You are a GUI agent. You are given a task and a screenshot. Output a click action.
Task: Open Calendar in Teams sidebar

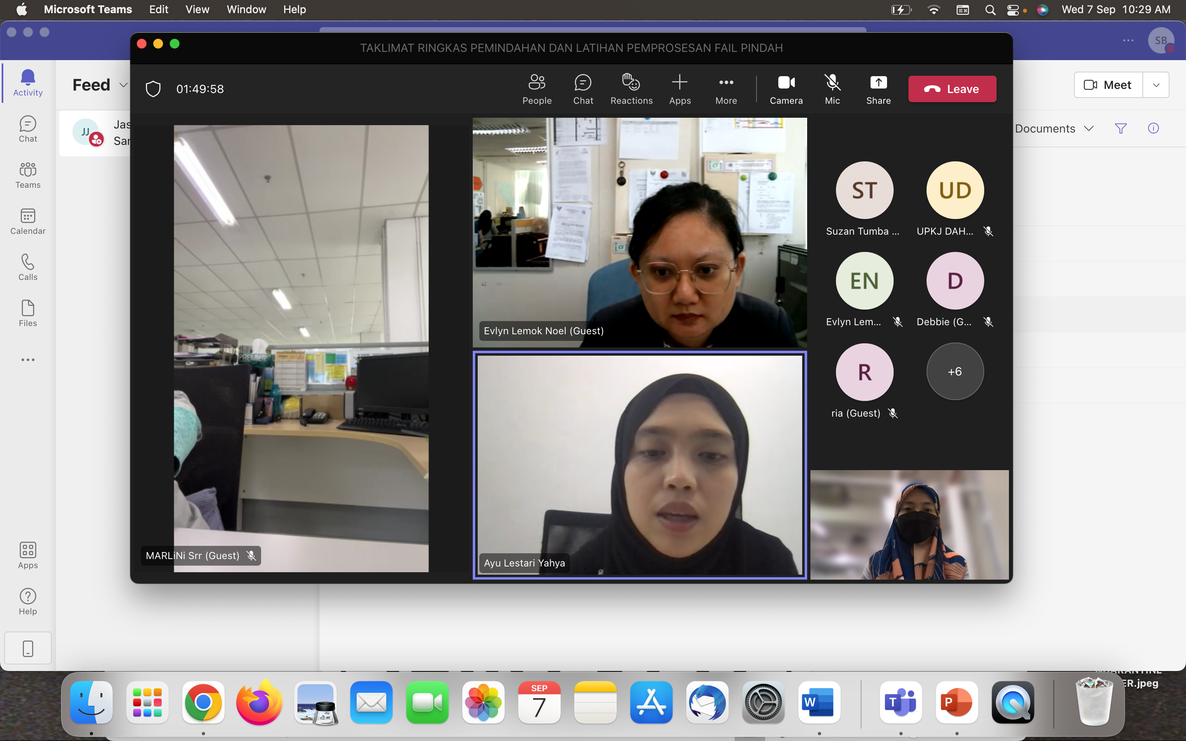tap(28, 221)
